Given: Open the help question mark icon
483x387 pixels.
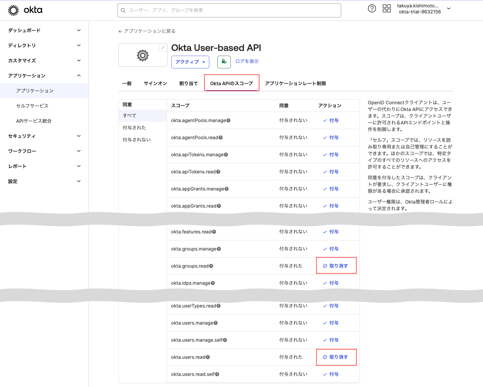Looking at the screenshot, I should point(372,9).
